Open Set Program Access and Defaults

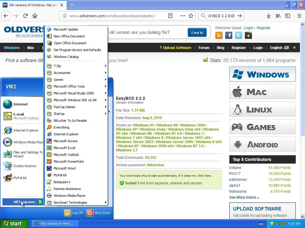point(77,50)
